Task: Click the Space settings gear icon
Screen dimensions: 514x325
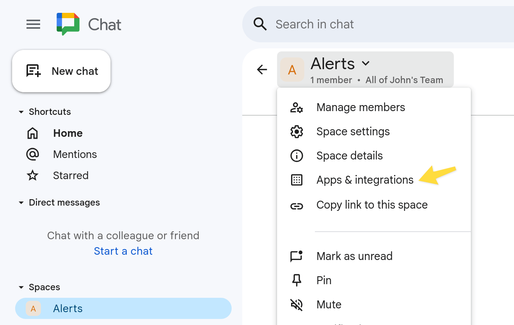Action: pos(297,132)
